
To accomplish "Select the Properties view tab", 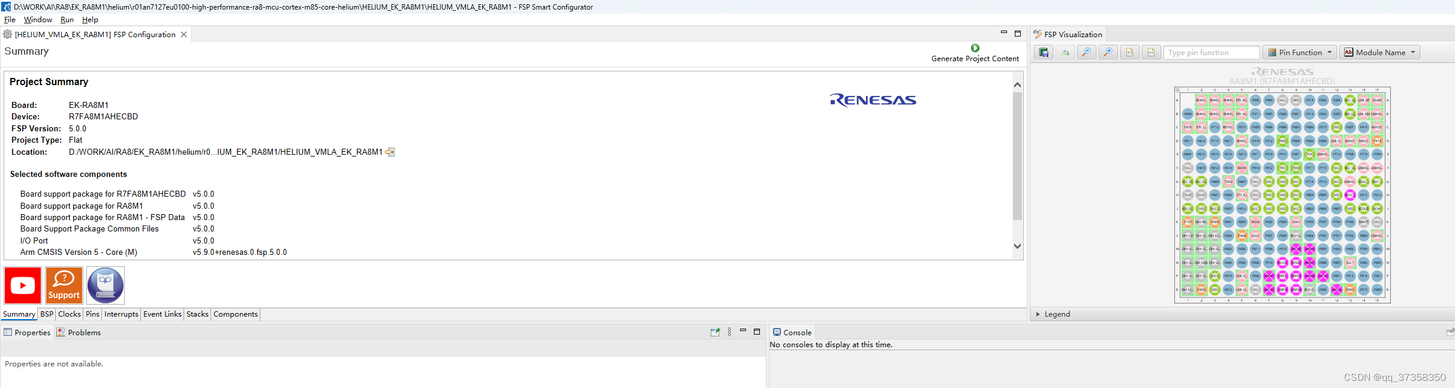I will tap(28, 332).
